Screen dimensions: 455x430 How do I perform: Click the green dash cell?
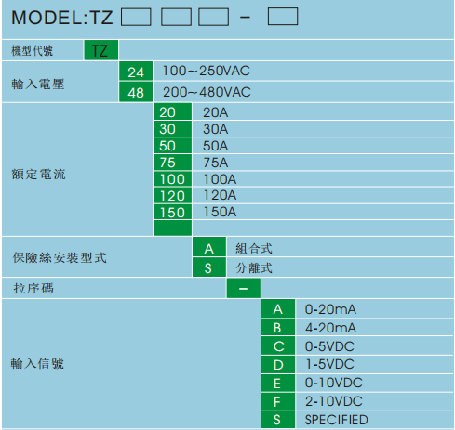pyautogui.click(x=244, y=288)
